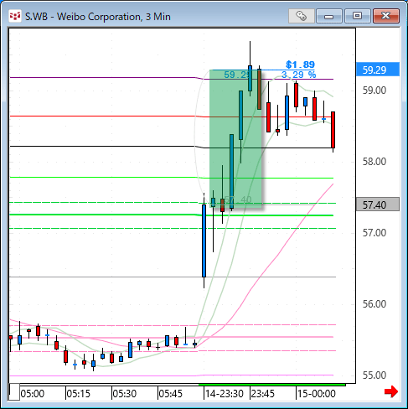The width and height of the screenshot is (408, 409).
Task: Click the 59.29 price label on axis
Action: pos(378,70)
